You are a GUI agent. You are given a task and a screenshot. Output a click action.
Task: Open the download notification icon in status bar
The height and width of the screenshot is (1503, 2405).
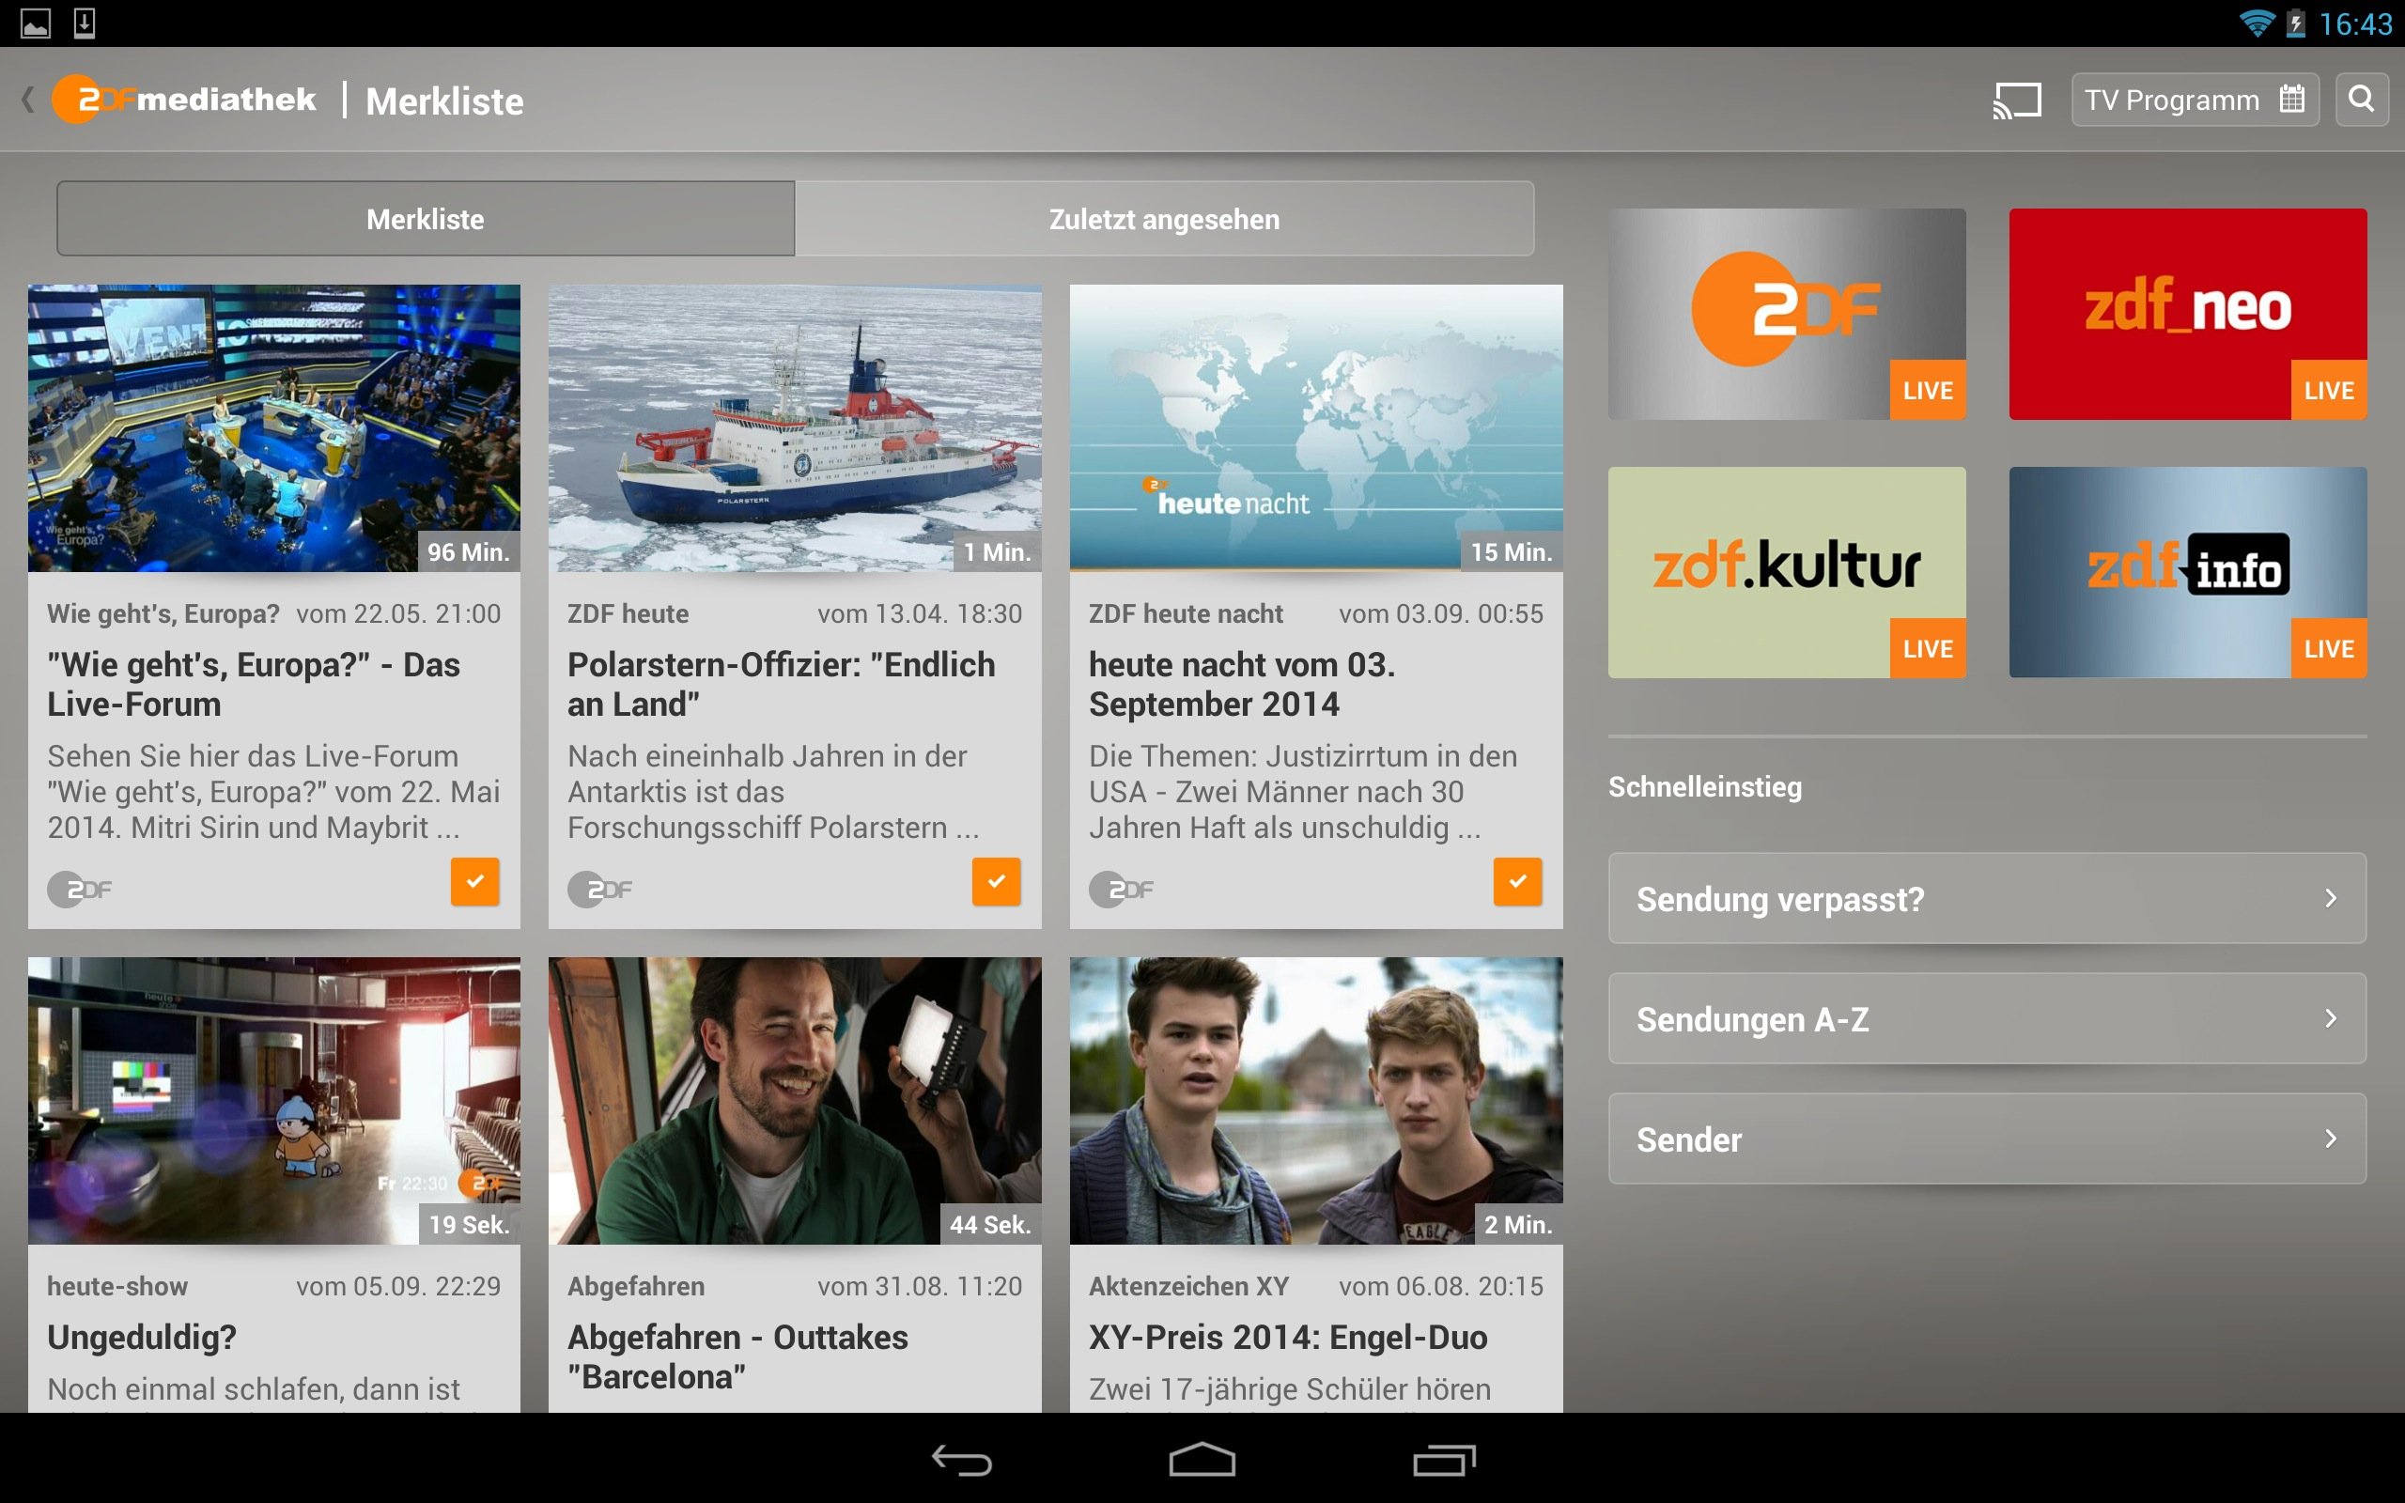85,23
